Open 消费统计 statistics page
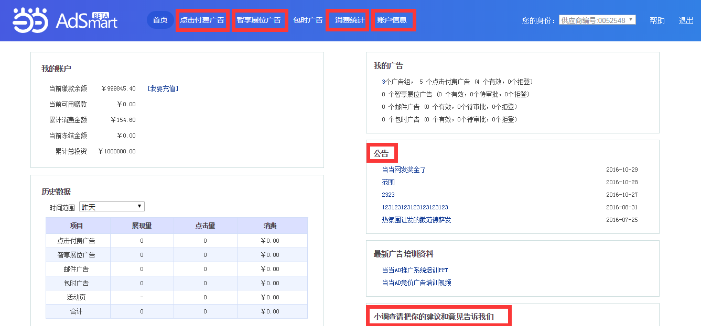This screenshot has height=326, width=701. click(x=350, y=20)
